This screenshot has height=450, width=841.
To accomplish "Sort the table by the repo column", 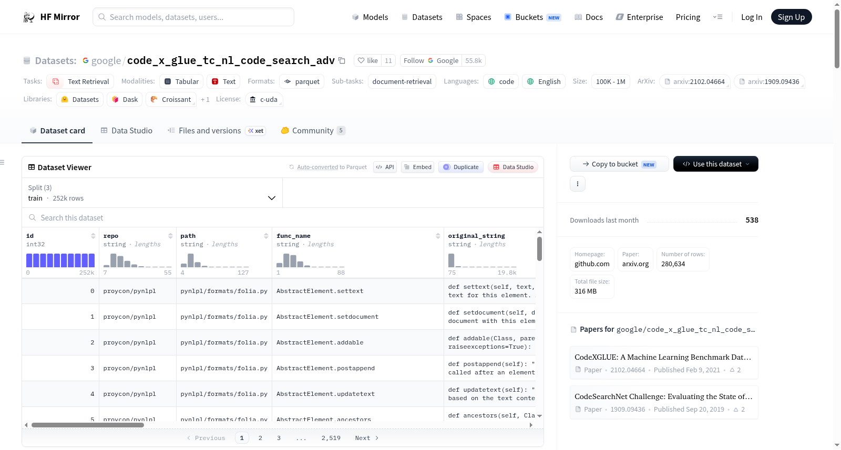I will pos(170,236).
